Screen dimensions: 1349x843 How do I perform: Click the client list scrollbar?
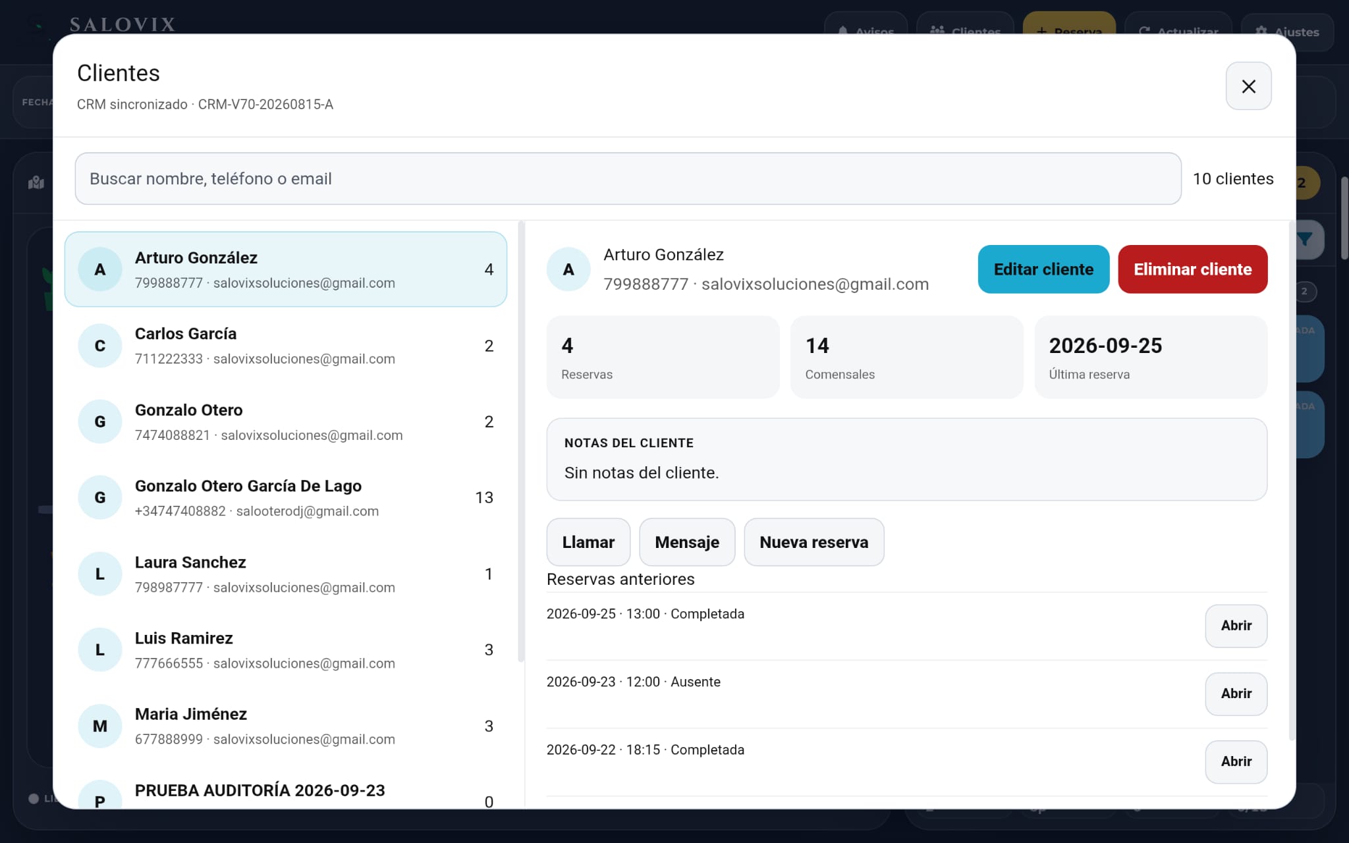point(521,442)
